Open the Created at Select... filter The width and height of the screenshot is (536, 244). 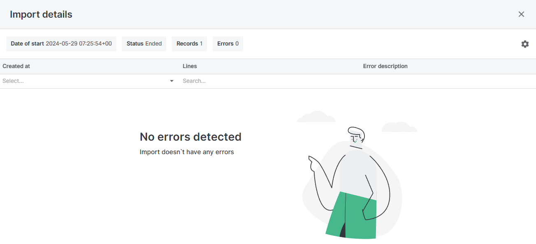coord(82,81)
